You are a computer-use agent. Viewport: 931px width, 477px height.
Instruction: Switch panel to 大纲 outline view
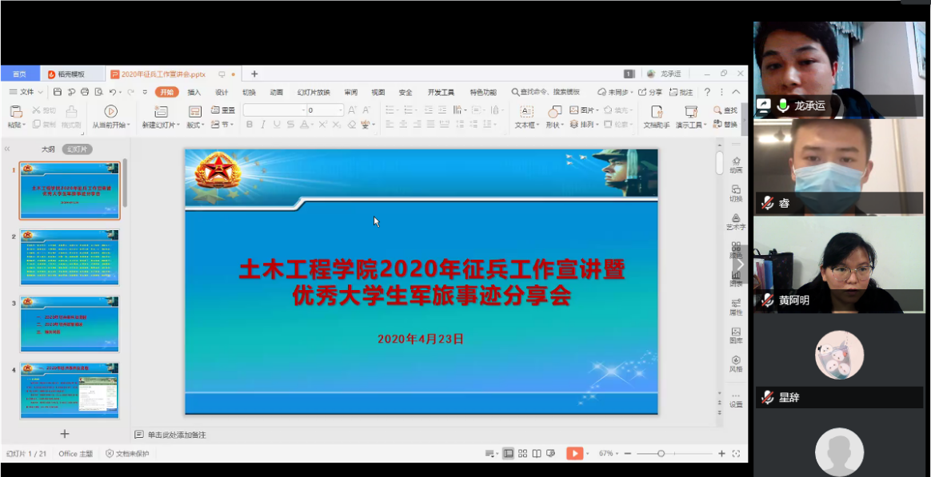point(48,149)
